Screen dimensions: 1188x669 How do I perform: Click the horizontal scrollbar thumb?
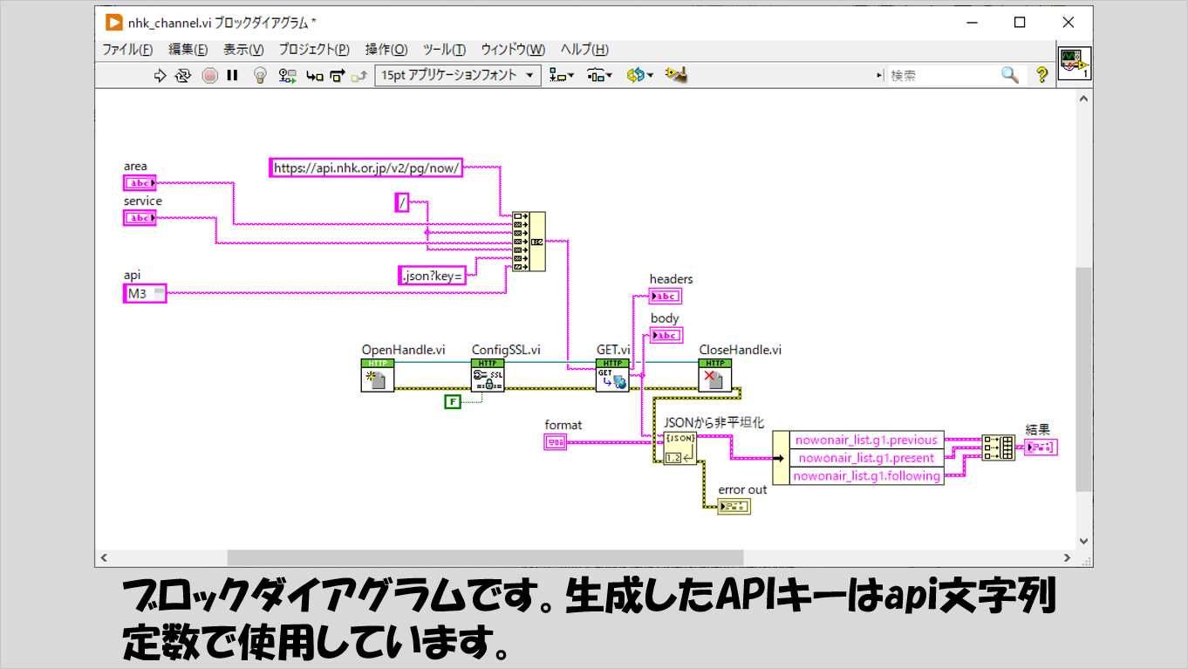tap(485, 558)
